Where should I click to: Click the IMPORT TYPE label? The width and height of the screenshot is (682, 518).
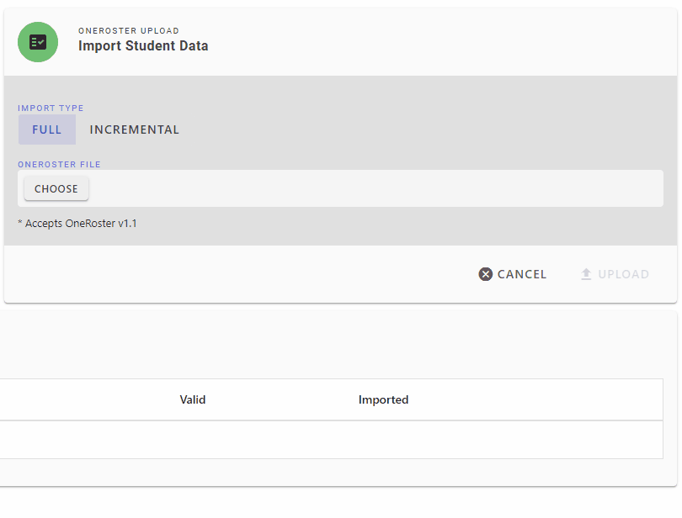click(x=51, y=108)
